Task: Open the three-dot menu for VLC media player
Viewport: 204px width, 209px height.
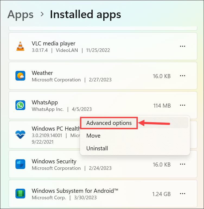Action: [183, 46]
